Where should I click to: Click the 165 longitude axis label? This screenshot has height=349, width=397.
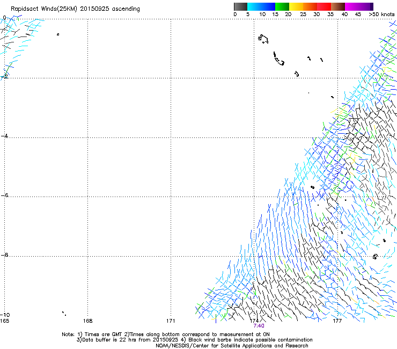click(4, 321)
